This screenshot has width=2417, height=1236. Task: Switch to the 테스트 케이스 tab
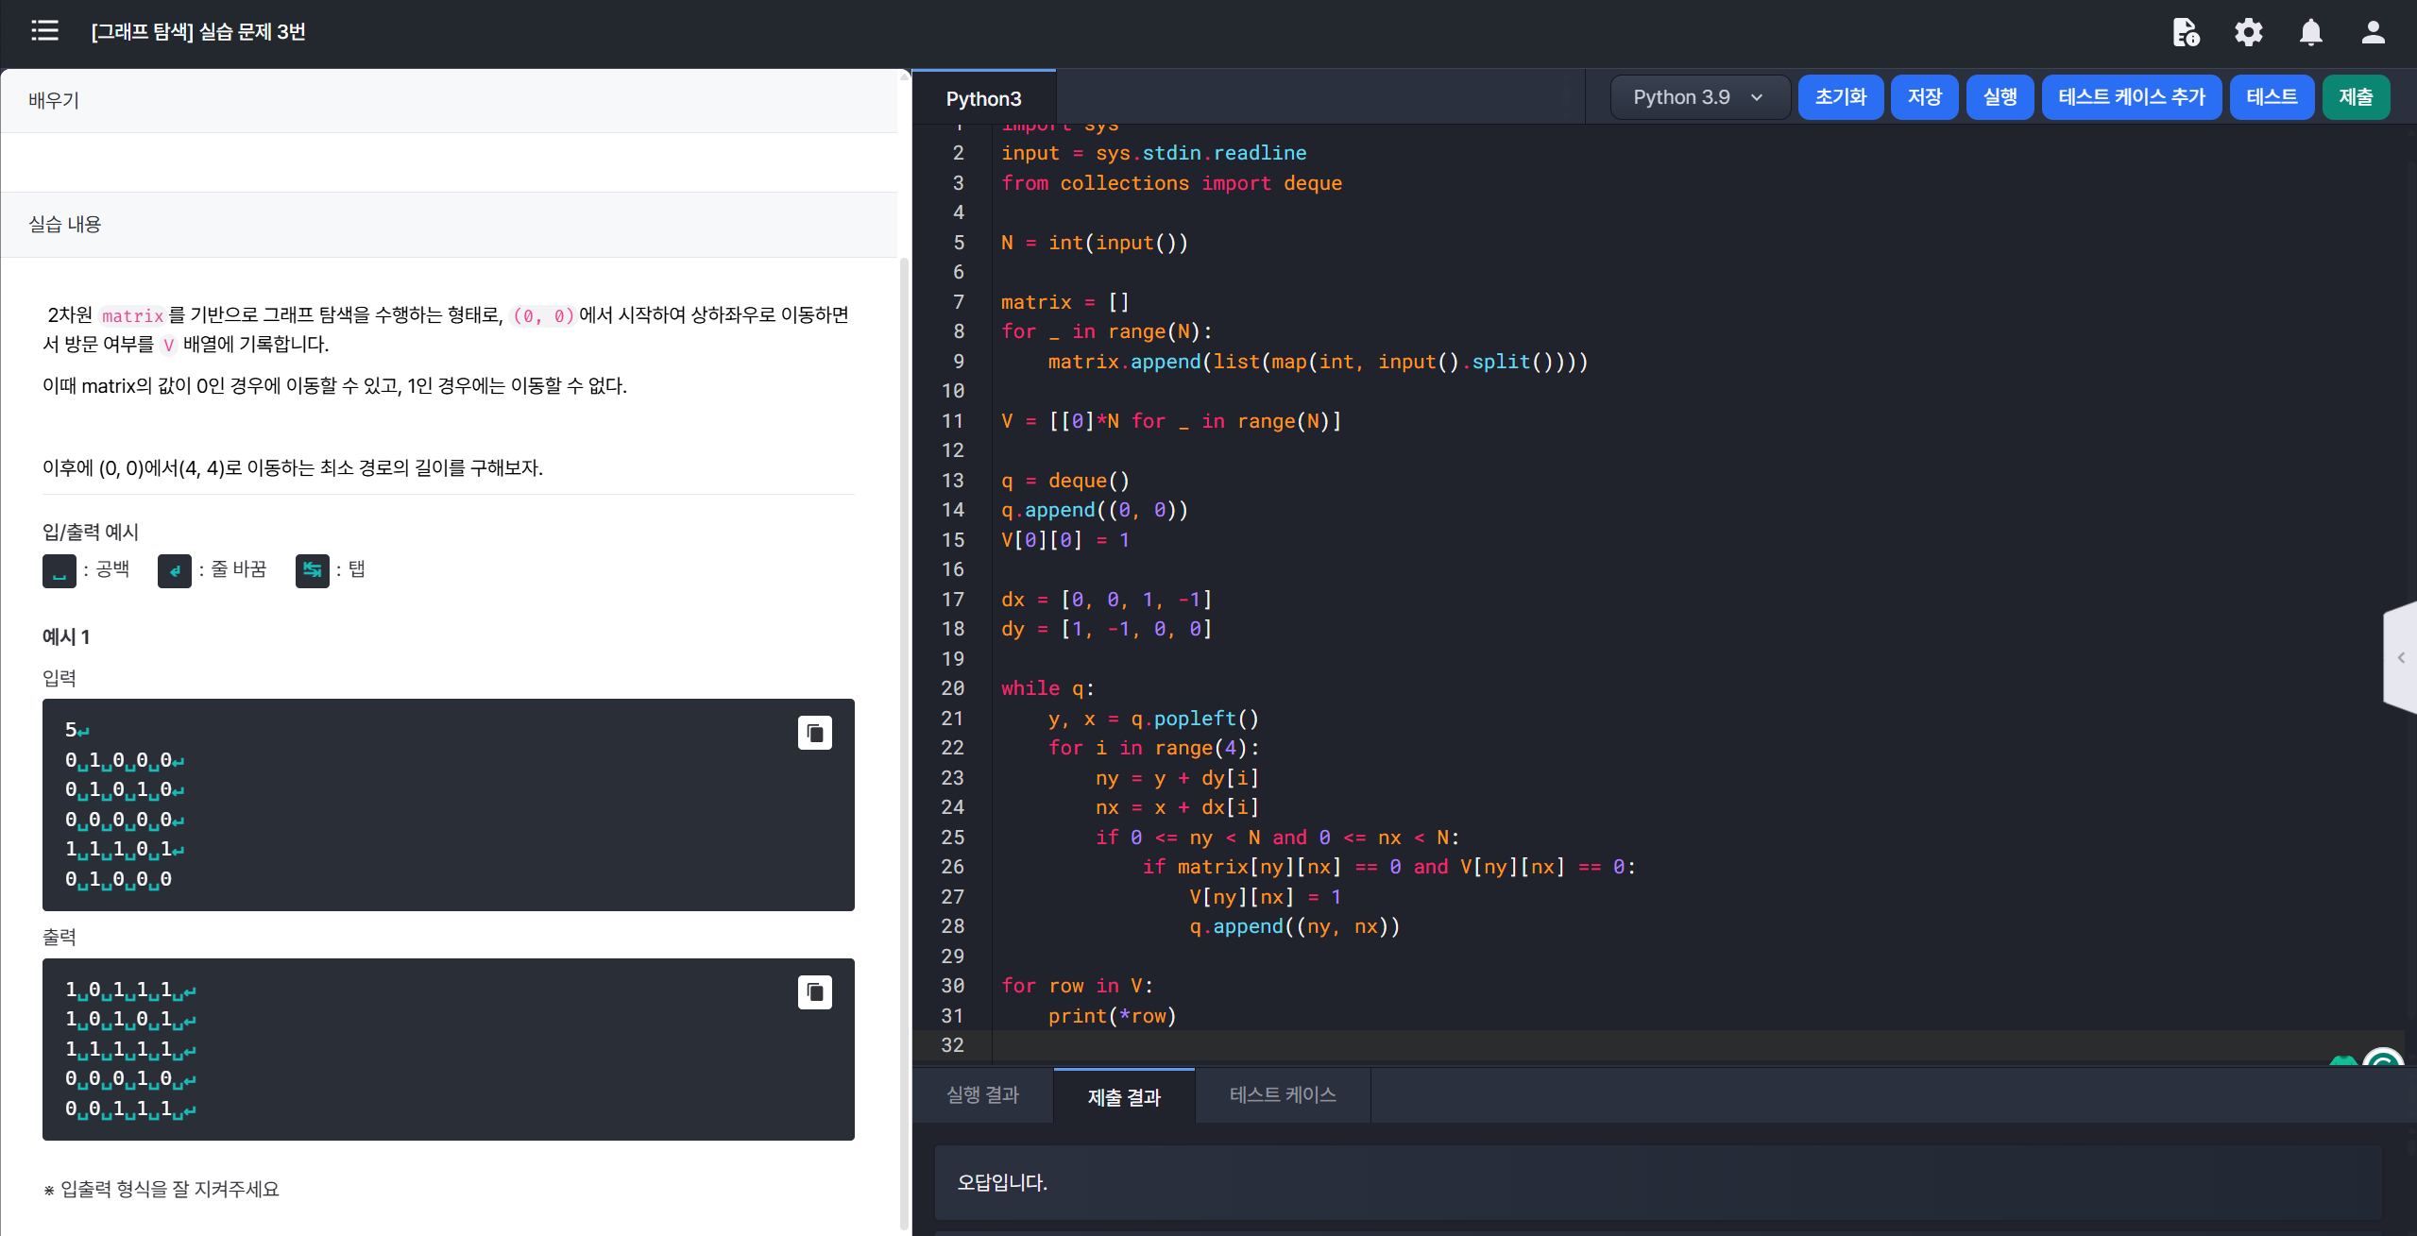click(x=1283, y=1095)
